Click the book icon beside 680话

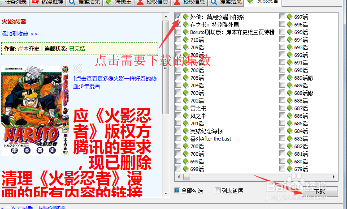click(x=290, y=161)
